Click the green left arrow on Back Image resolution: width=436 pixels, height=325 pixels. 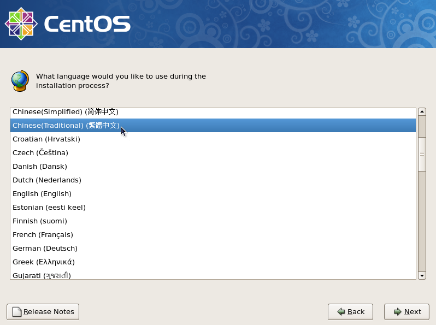click(341, 312)
